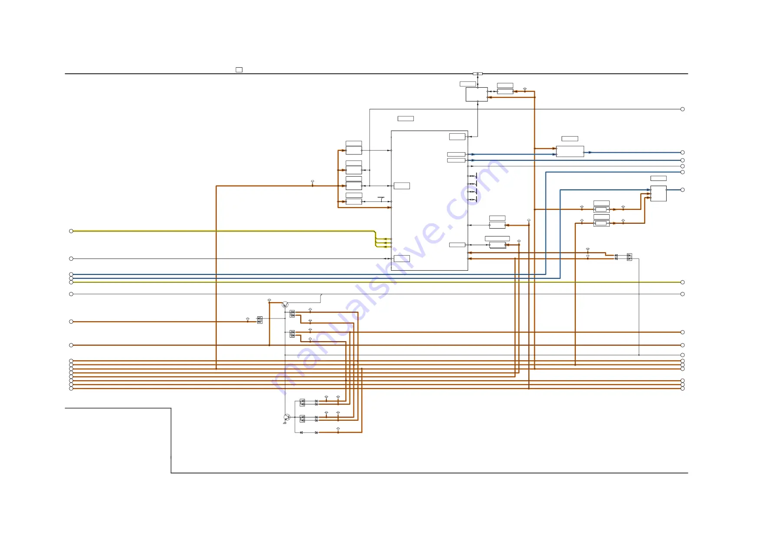Image resolution: width=775 pixels, height=548 pixels.
Task: Select the large central rectangular block
Action: (x=429, y=200)
